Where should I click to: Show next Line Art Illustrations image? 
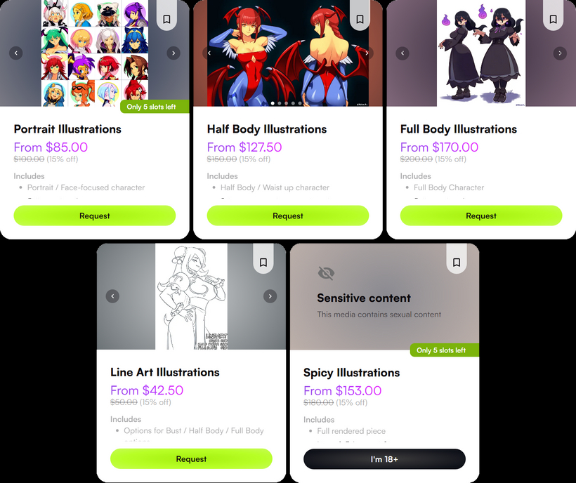coord(270,296)
